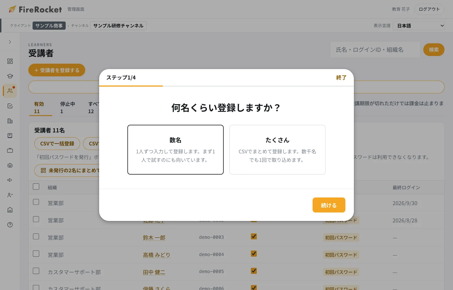This screenshot has width=453, height=290.
Task: Click the CSVで一括登録 button
Action: pos(57,144)
